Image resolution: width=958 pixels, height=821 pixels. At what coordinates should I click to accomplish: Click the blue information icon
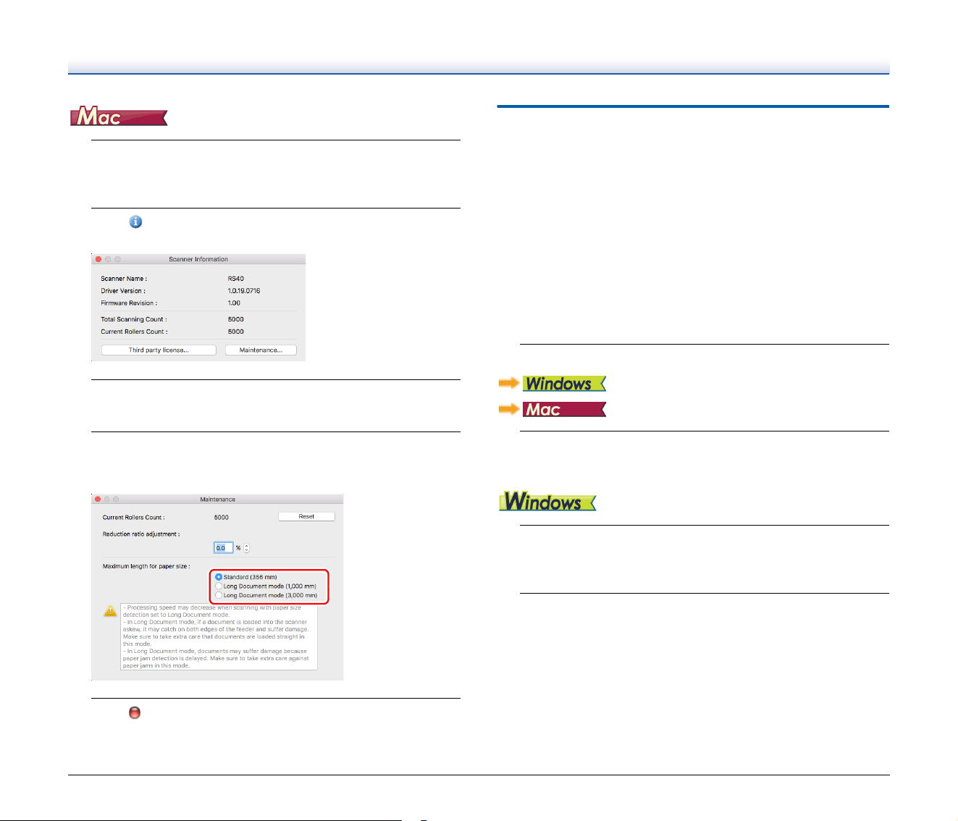pyautogui.click(x=135, y=222)
